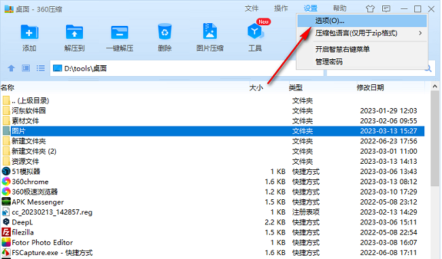The width and height of the screenshot is (442, 259).
Task: Click the 360chrome shortcut icon
Action: (6, 182)
